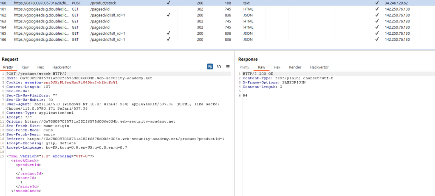Select history row number 160

(217, 3)
